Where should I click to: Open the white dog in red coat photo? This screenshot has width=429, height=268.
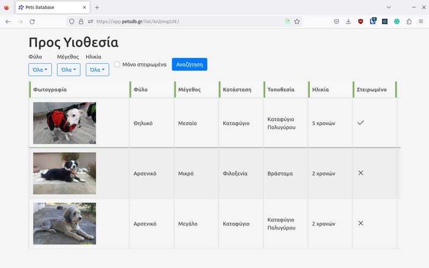point(64,123)
